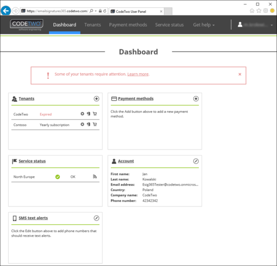Click the phone number 42342342

pyautogui.click(x=150, y=200)
